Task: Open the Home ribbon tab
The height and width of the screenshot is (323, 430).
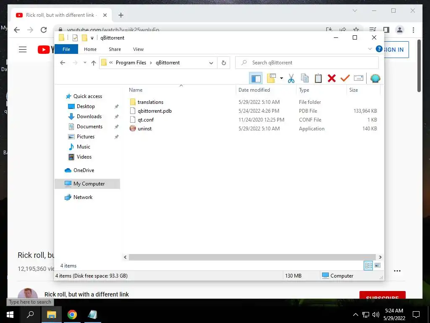Action: pos(90,49)
